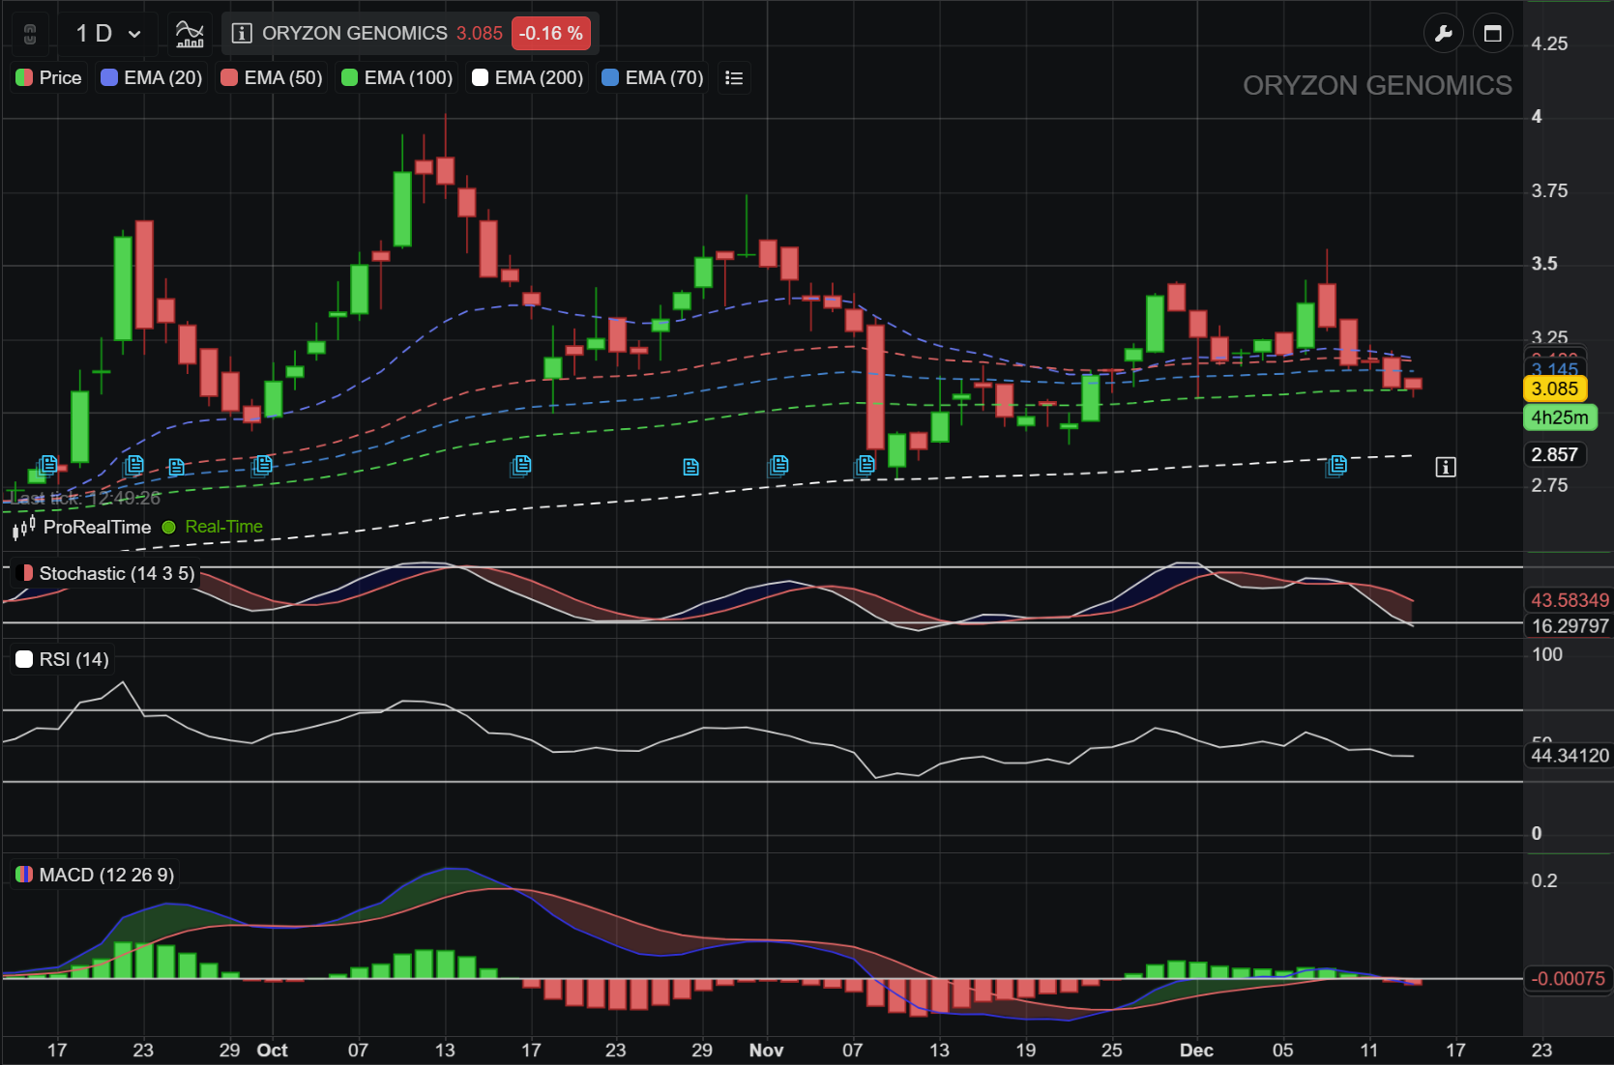Click the -0.16 % change badge
Viewport: 1614px width, 1065px height.
point(550,34)
